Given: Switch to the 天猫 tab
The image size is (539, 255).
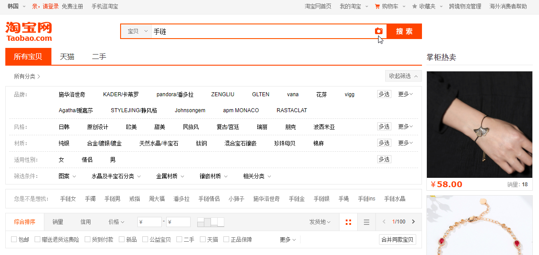Looking at the screenshot, I should tap(67, 56).
